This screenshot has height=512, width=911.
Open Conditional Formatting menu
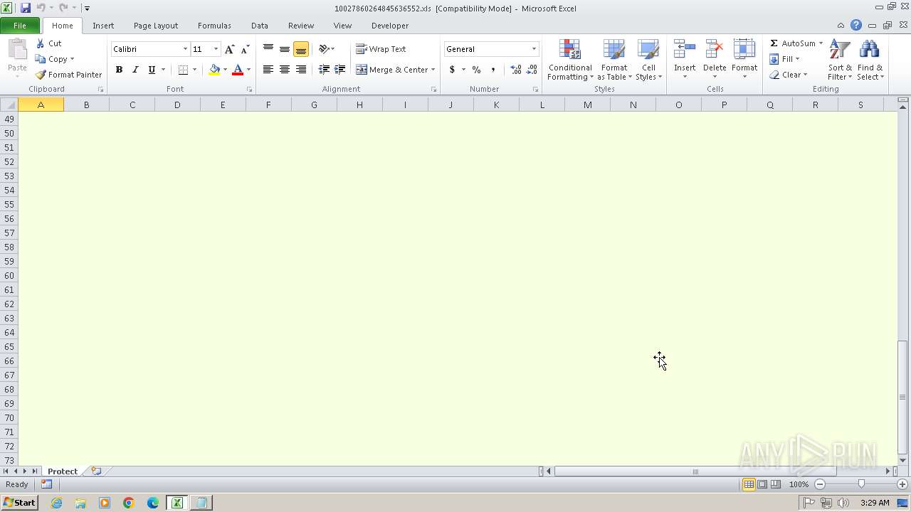(570, 60)
